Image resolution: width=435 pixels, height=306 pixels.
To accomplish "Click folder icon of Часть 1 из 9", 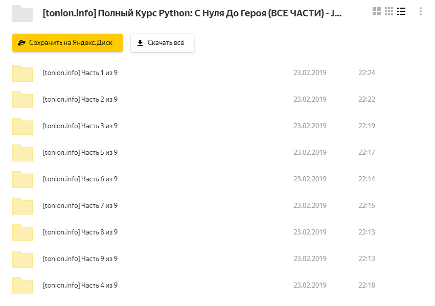I will coord(22,73).
